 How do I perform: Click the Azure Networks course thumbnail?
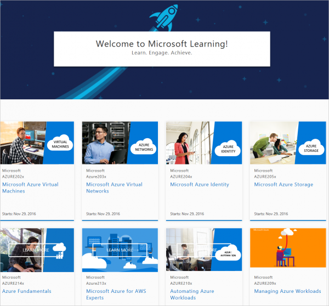click(x=120, y=143)
